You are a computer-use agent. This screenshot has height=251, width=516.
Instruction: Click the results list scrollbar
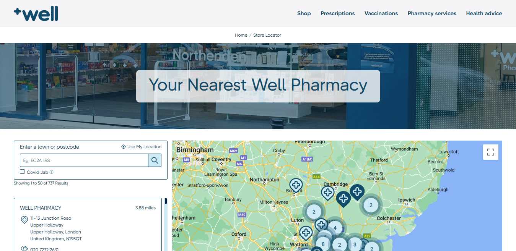166,224
